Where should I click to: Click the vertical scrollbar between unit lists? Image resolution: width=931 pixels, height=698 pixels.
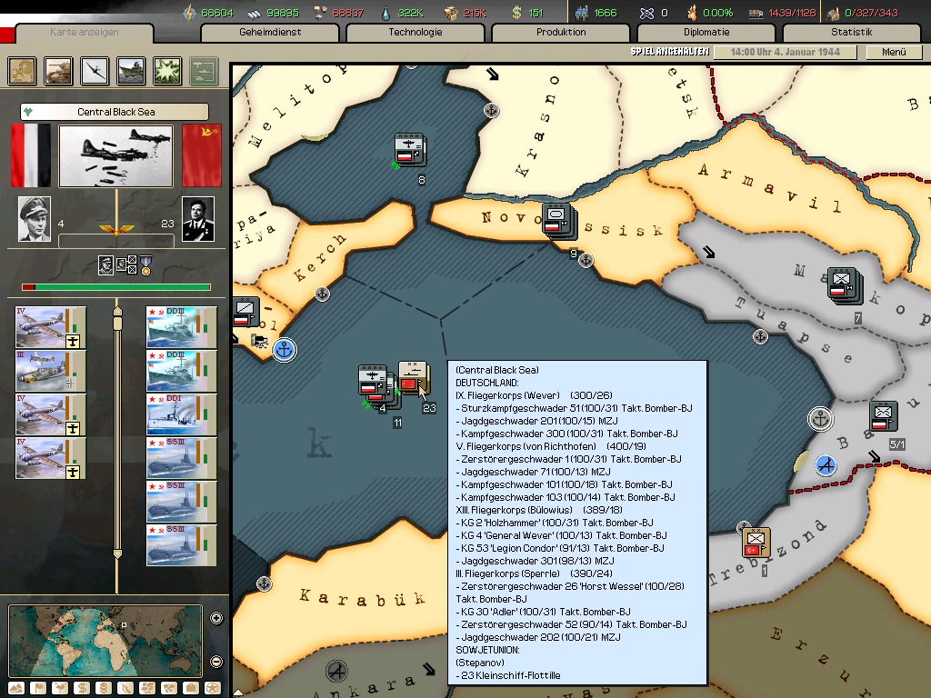(x=117, y=432)
